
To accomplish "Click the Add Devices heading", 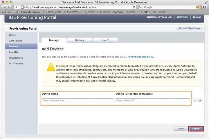I will click(x=53, y=49).
